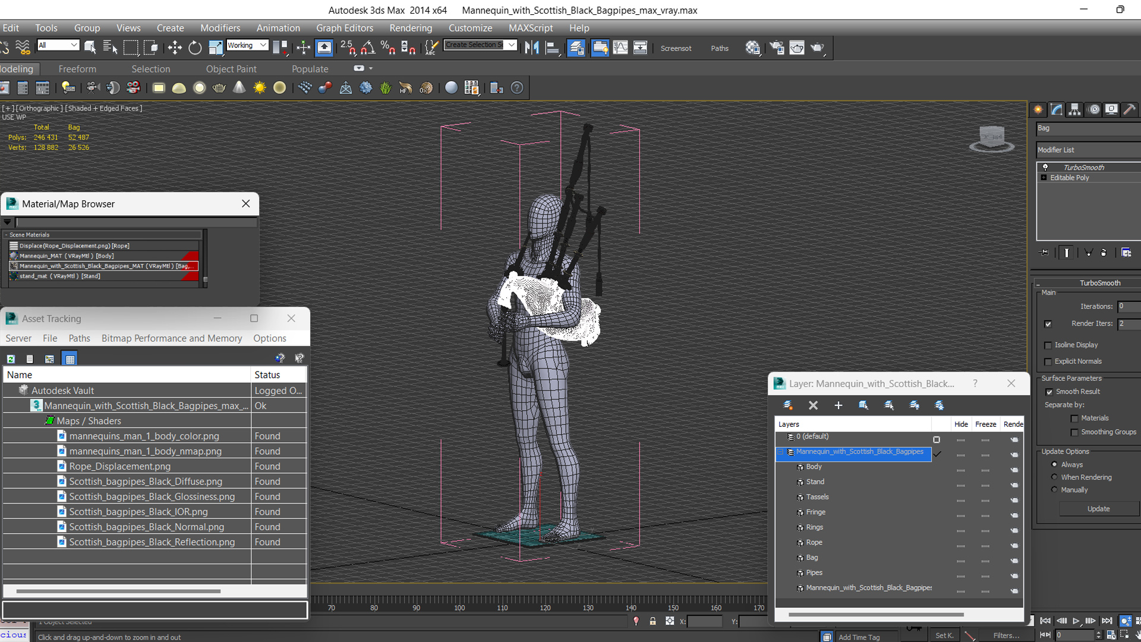This screenshot has width=1141, height=642.
Task: Click the Play animation button
Action: click(1076, 621)
